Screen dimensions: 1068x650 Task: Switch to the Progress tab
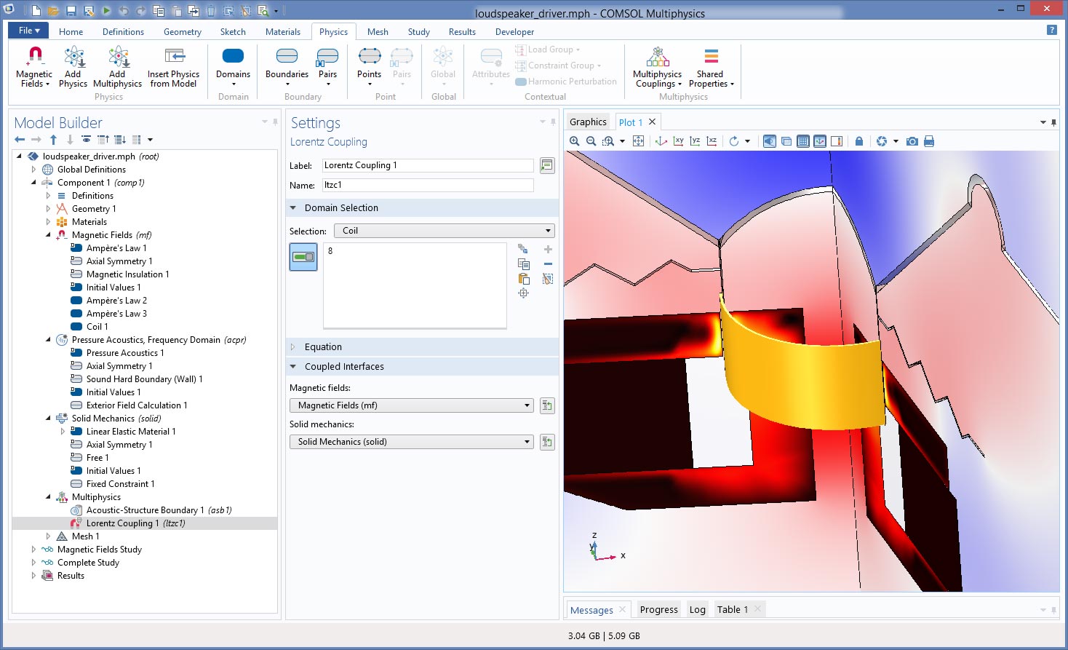(658, 610)
